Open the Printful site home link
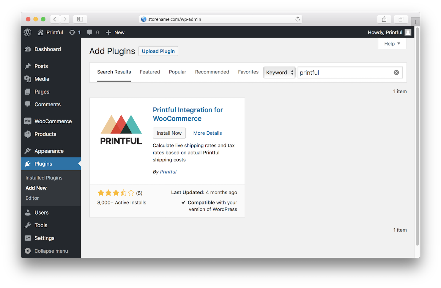The width and height of the screenshot is (441, 288). tap(50, 32)
